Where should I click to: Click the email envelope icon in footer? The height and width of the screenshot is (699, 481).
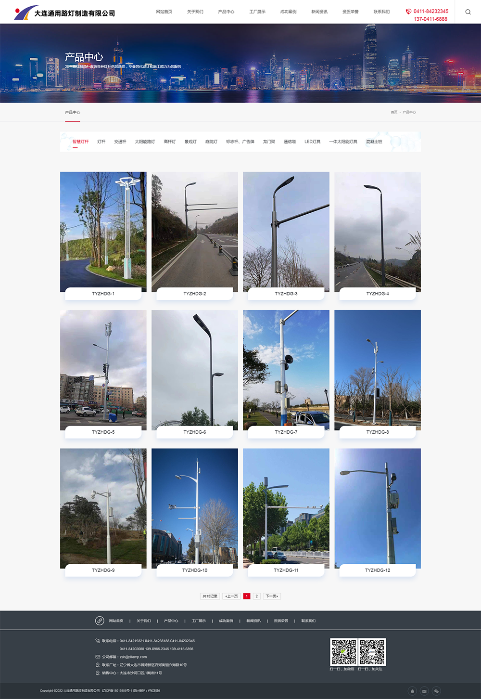424,691
